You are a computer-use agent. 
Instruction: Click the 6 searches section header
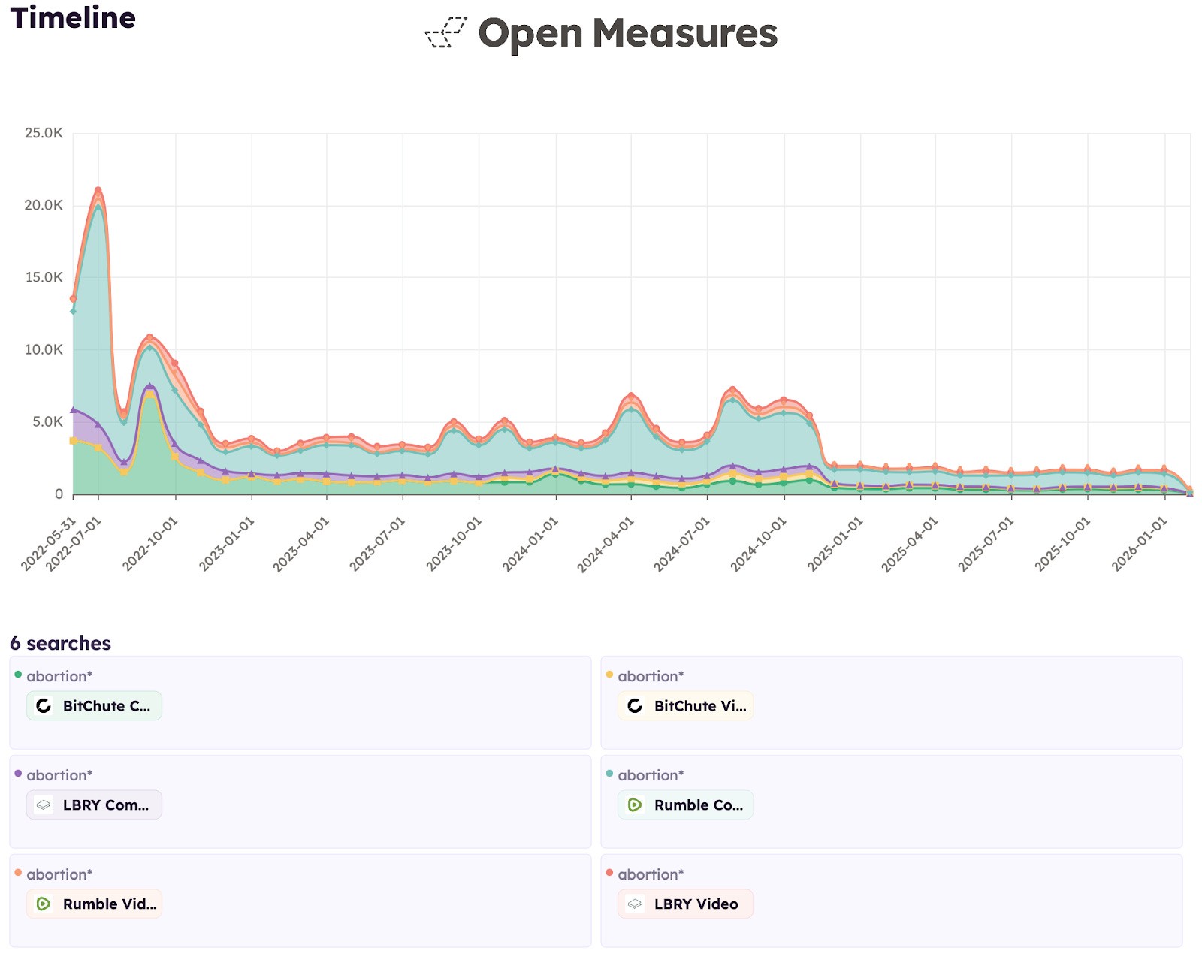(x=61, y=643)
